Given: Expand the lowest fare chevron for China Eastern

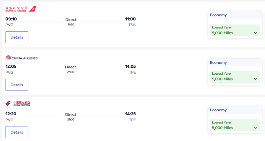Looking at the screenshot, I should coord(255,127).
